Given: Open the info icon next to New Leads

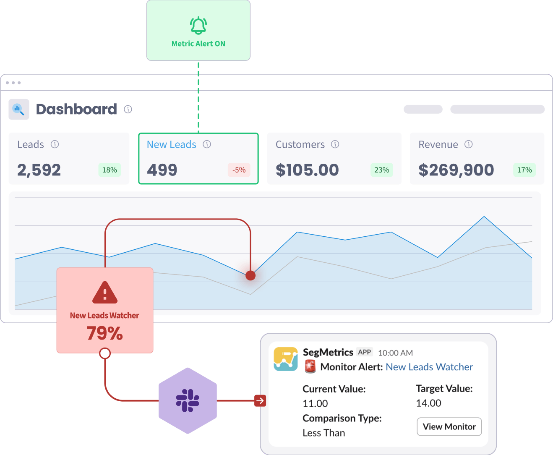Looking at the screenshot, I should [x=207, y=144].
